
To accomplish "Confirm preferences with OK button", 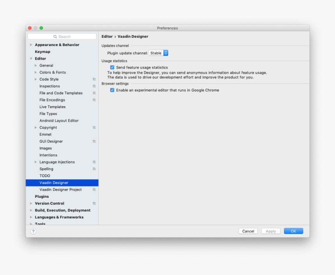I will pos(293,231).
